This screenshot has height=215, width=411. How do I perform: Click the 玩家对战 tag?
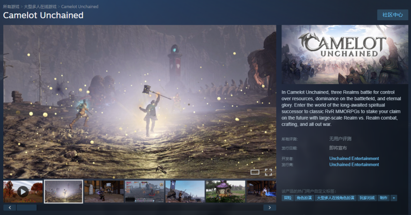point(367,198)
